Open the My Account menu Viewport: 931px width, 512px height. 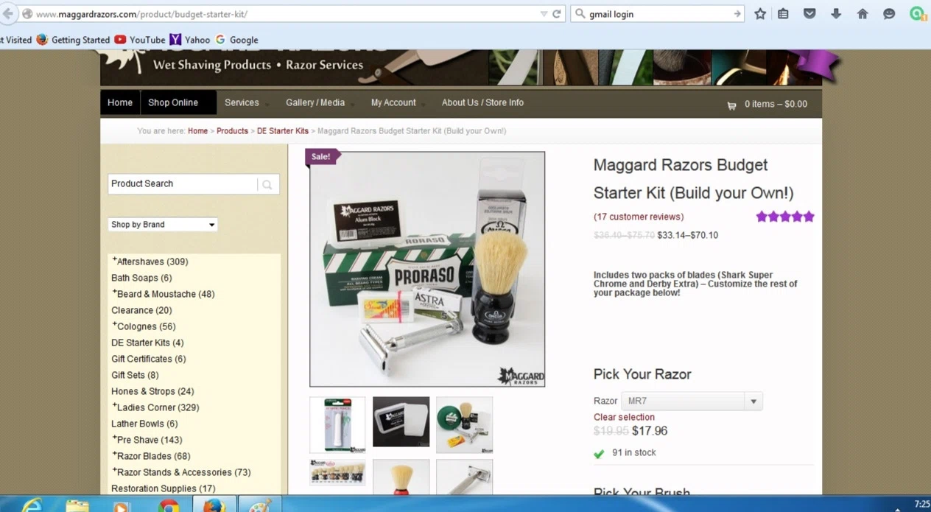(x=393, y=102)
